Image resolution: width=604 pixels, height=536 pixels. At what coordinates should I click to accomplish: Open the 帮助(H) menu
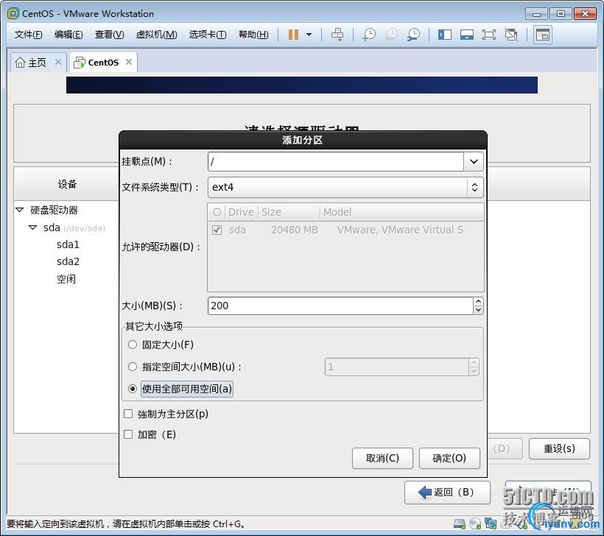(x=253, y=35)
